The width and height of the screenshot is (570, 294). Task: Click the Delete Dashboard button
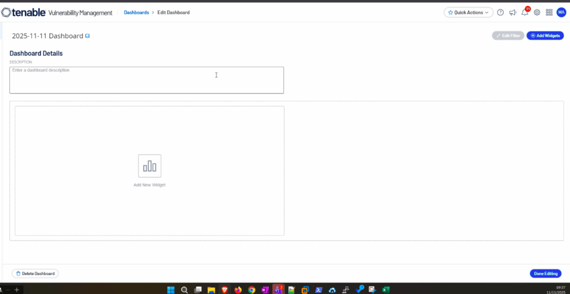coord(35,273)
